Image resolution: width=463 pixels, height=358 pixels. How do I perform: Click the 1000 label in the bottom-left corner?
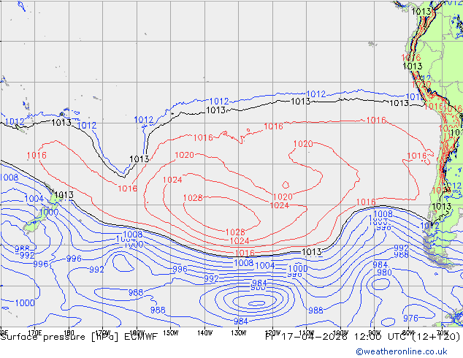[25, 302]
